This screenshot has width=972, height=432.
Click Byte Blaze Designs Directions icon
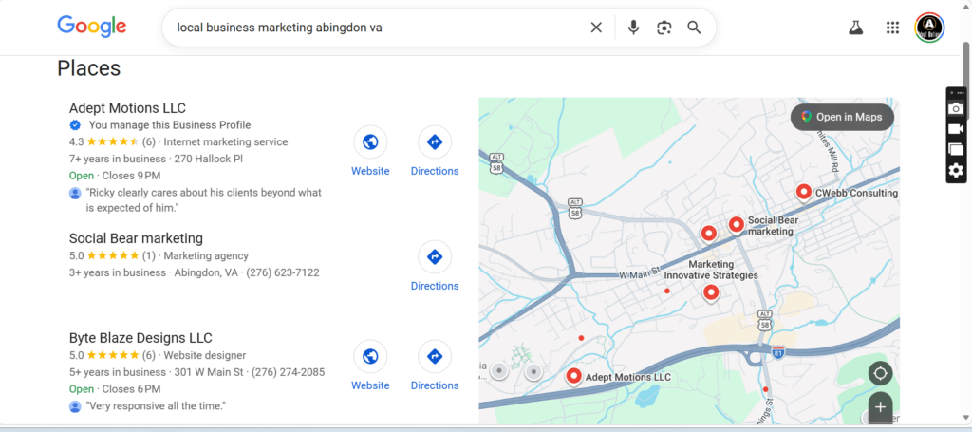point(435,356)
